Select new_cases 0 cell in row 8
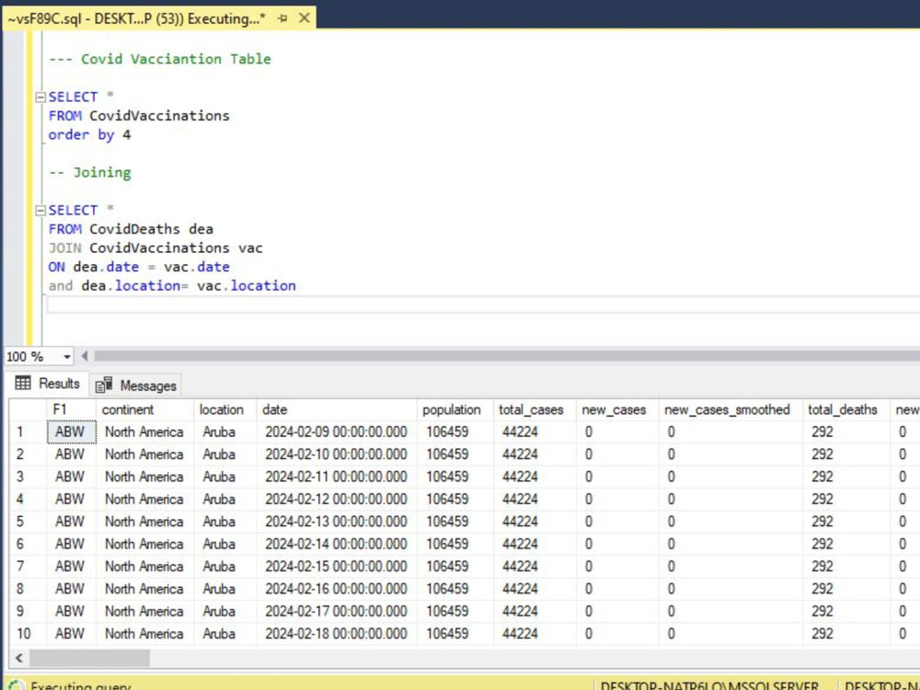This screenshot has height=690, width=920. 617,589
